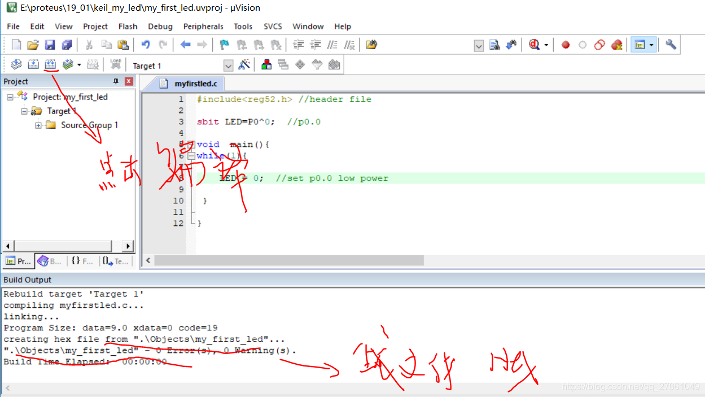Click the Download LOAD icon
The width and height of the screenshot is (705, 397).
(116, 65)
